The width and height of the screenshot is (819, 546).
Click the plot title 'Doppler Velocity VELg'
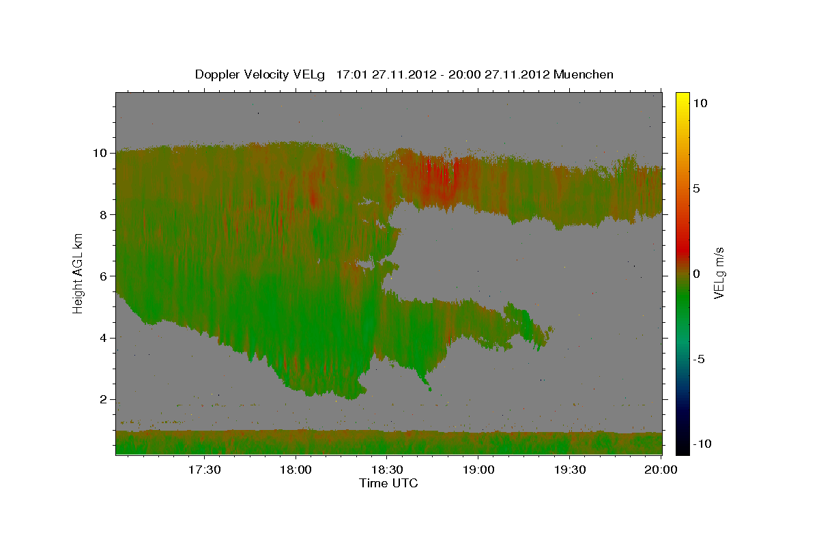261,74
